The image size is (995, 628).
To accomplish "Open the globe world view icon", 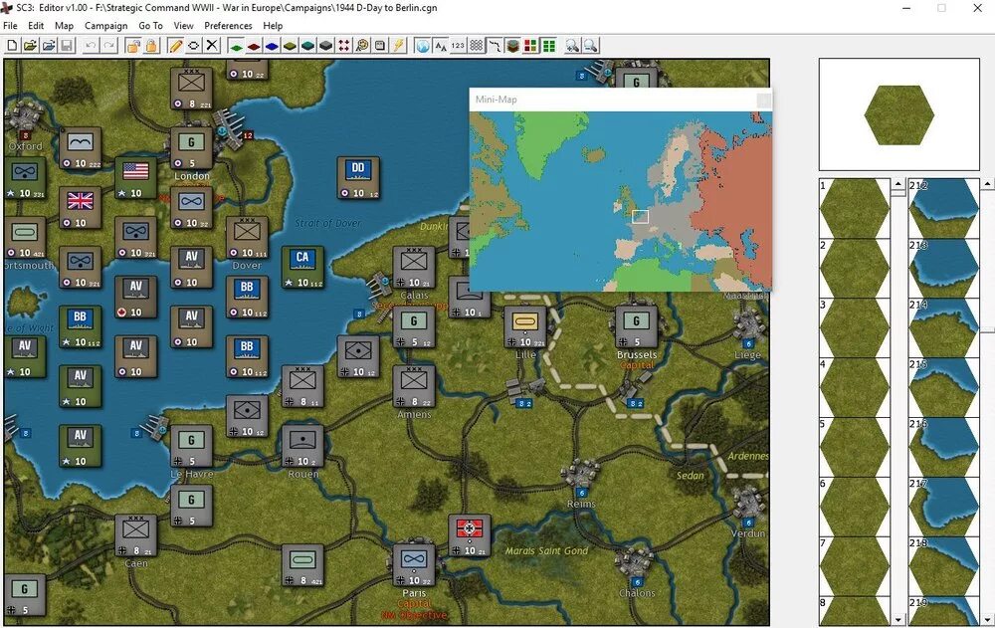I will point(422,45).
